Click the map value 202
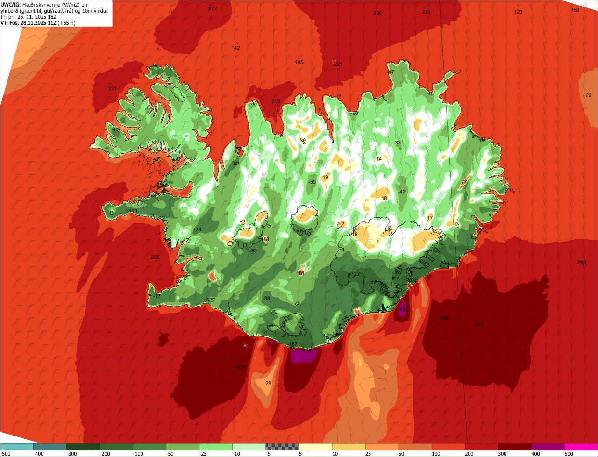 413,280
